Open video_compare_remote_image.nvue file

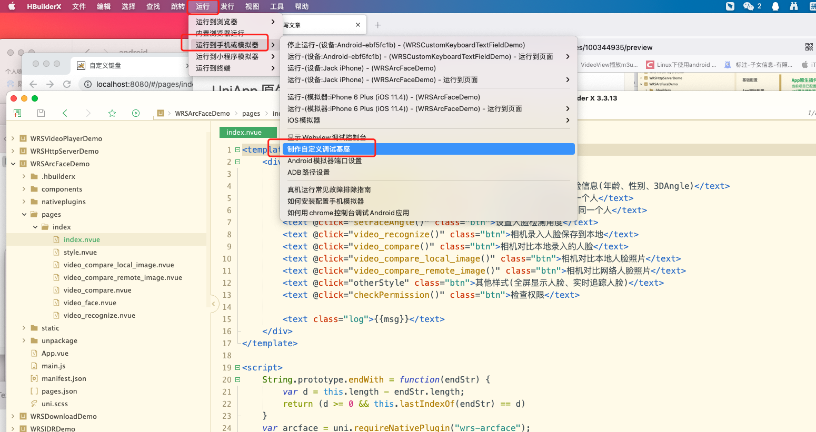click(x=123, y=277)
